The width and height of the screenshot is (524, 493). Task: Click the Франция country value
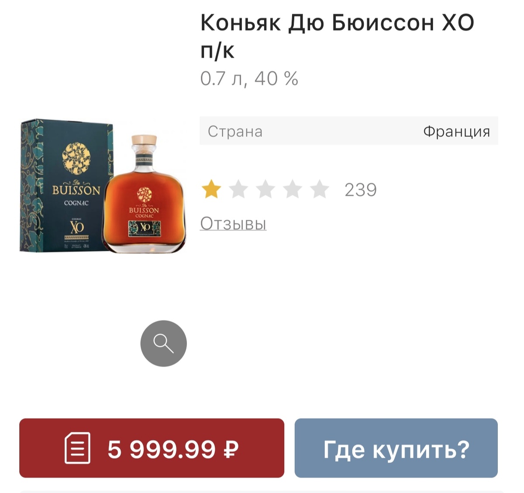(x=456, y=131)
